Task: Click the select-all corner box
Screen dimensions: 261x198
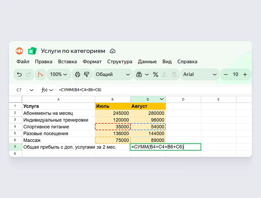Action: (x=15, y=99)
